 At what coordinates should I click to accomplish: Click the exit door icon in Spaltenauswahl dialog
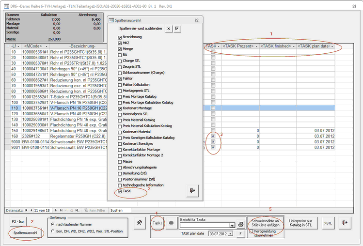tap(192, 191)
